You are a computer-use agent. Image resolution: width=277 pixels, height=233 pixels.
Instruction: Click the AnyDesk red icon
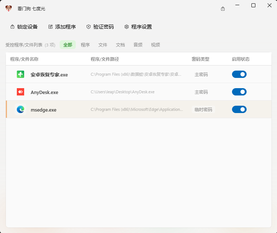[20, 92]
